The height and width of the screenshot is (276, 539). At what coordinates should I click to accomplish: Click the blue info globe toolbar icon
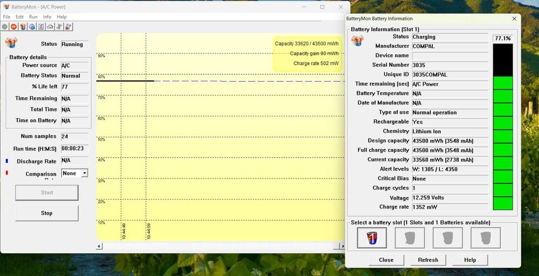coord(32,27)
